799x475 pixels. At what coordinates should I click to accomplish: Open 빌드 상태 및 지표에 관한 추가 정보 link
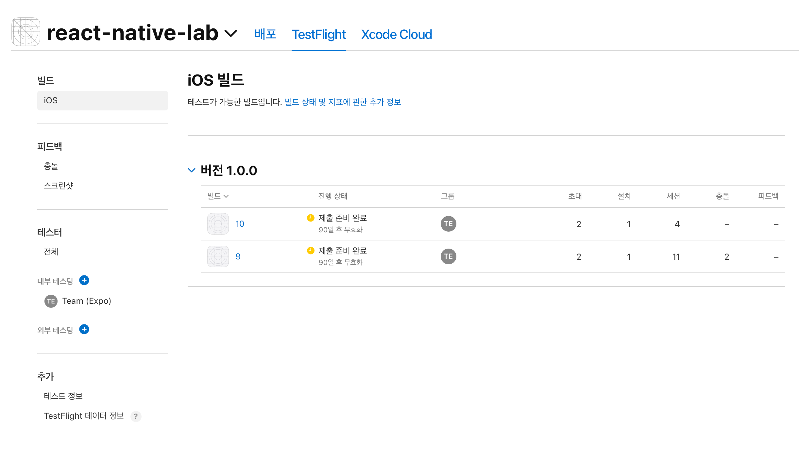click(x=343, y=102)
